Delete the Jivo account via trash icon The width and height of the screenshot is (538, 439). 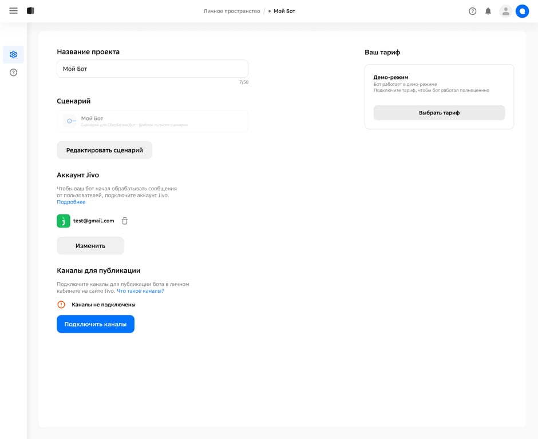pos(125,221)
